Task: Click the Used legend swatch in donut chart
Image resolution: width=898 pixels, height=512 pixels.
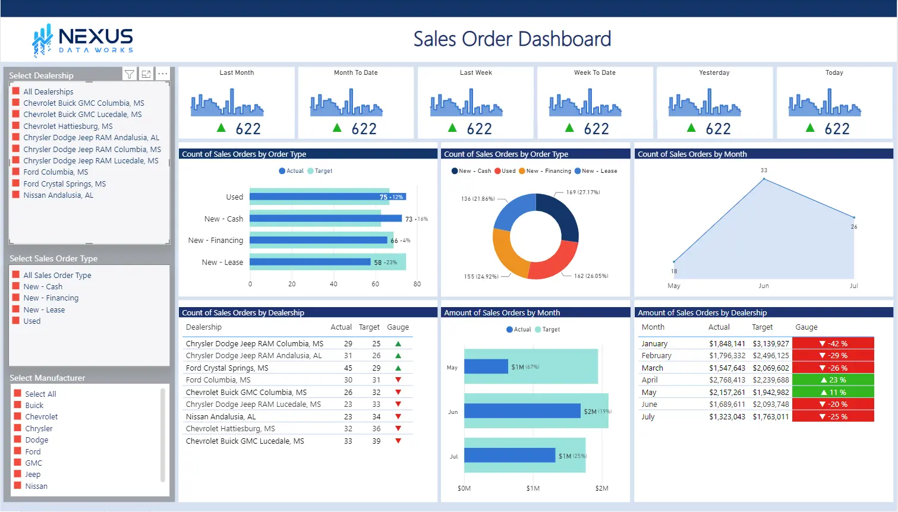Action: [x=497, y=171]
